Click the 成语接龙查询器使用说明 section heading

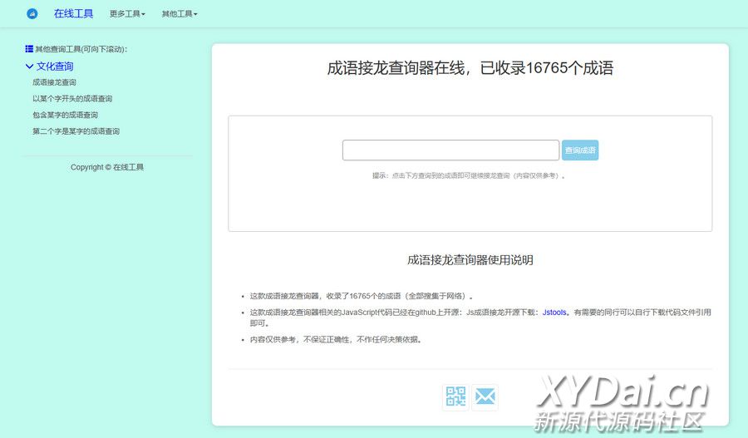pos(470,260)
